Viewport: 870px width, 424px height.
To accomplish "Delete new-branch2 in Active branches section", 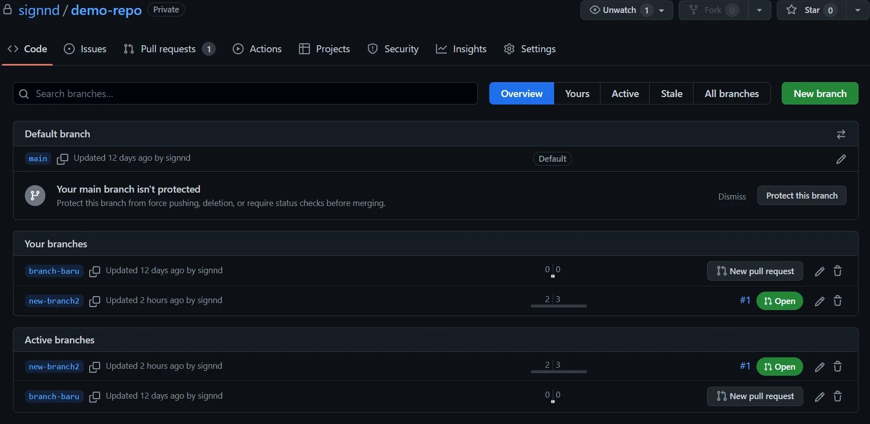I will 838,366.
